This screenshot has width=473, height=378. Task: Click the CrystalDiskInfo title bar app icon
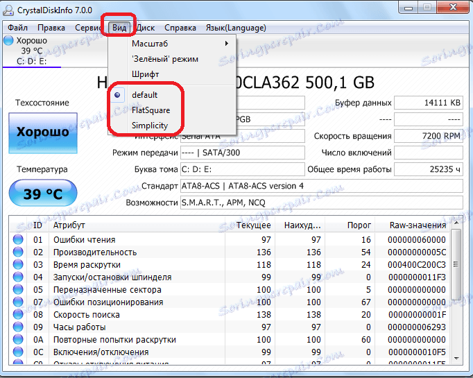(8, 10)
